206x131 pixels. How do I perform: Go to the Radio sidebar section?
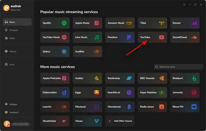[x=17, y=38]
